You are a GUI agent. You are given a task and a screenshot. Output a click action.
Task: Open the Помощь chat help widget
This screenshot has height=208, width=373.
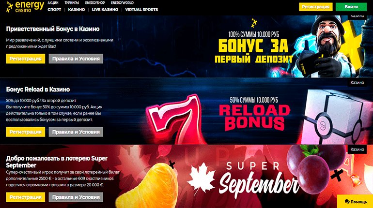click(356, 201)
